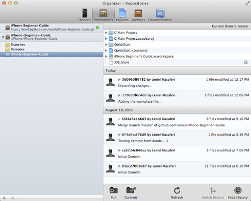Expand commit ca6234c846ea details
The width and height of the screenshot is (251, 201).
119,150
